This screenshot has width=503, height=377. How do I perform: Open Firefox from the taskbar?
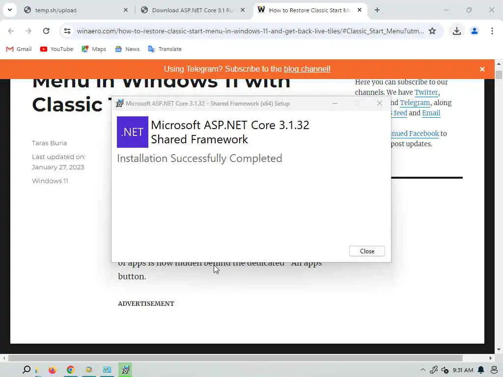pyautogui.click(x=52, y=370)
